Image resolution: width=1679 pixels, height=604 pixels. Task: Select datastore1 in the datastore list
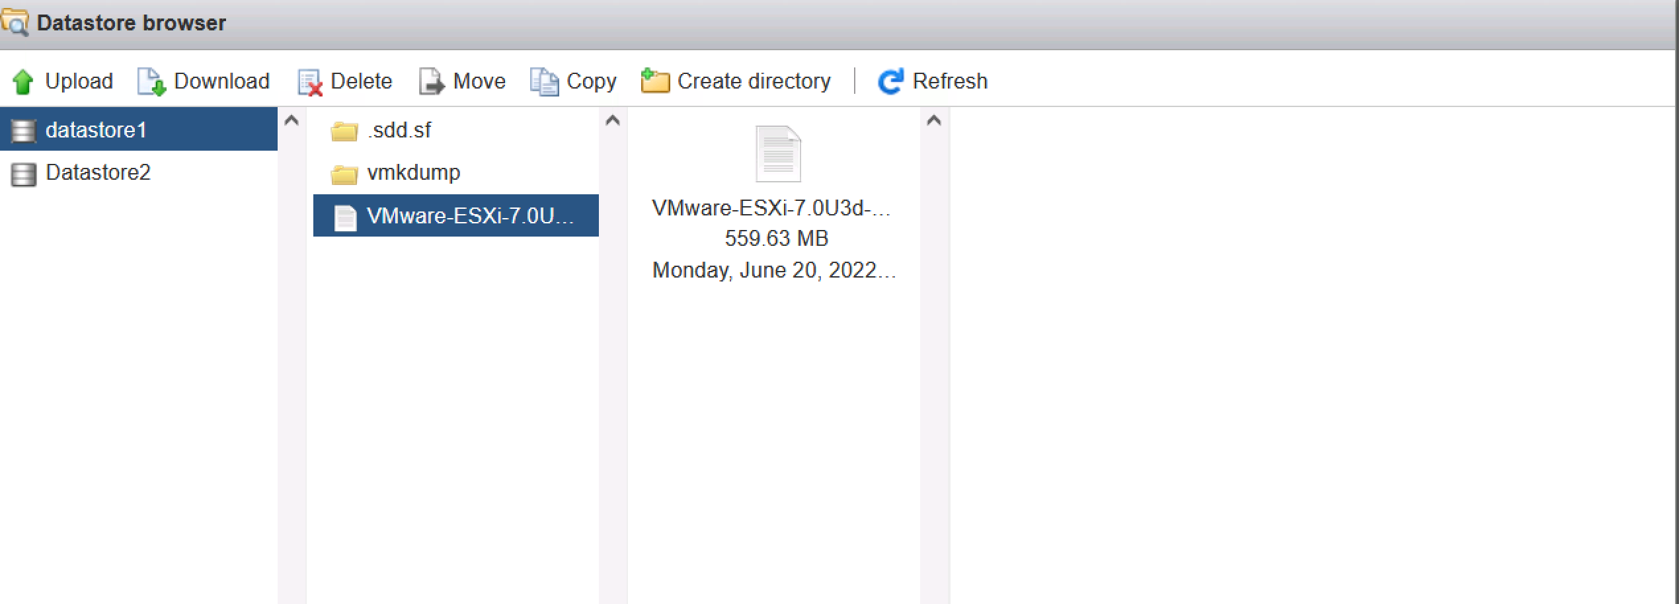(96, 130)
